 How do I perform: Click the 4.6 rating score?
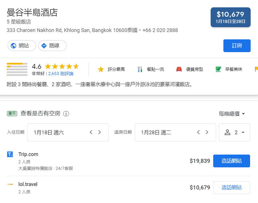(37, 66)
